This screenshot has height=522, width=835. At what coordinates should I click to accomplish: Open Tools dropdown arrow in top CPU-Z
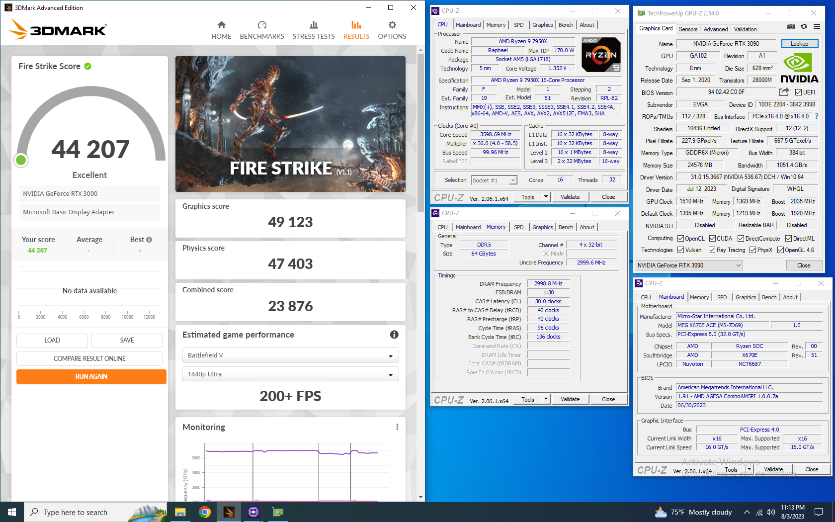[546, 197]
